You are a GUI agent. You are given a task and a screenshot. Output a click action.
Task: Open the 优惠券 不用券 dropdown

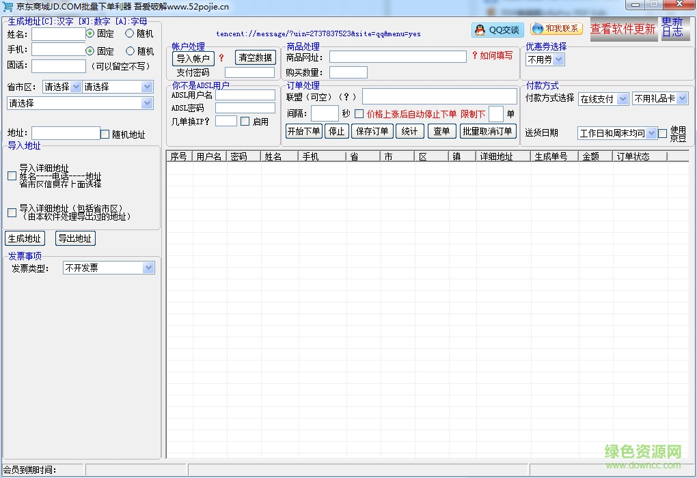[x=558, y=60]
